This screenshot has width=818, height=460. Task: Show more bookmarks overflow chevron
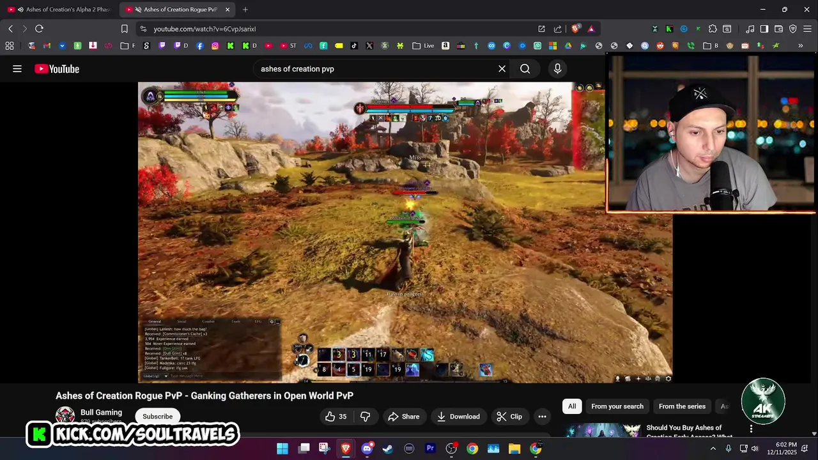pos(800,46)
